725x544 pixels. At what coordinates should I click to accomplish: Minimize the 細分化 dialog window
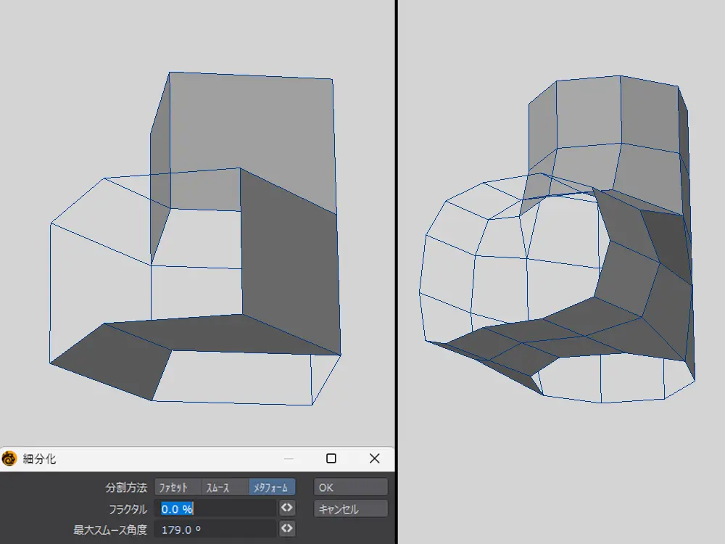point(289,458)
